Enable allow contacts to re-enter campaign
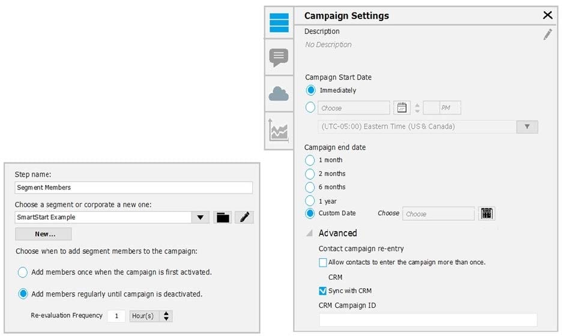The image size is (562, 336). tap(323, 262)
